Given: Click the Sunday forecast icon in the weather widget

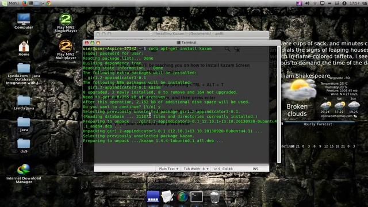Looking at the screenshot, I should 354,105.
